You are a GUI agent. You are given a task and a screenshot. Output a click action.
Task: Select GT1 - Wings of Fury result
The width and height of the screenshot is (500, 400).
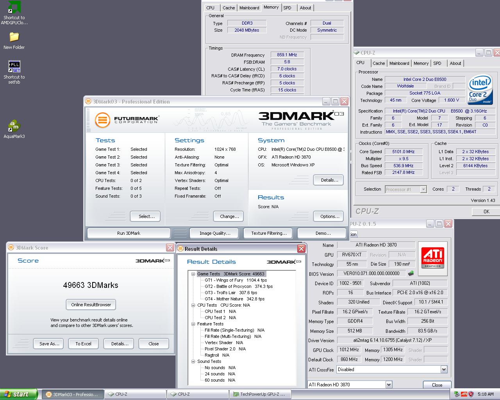(x=236, y=280)
